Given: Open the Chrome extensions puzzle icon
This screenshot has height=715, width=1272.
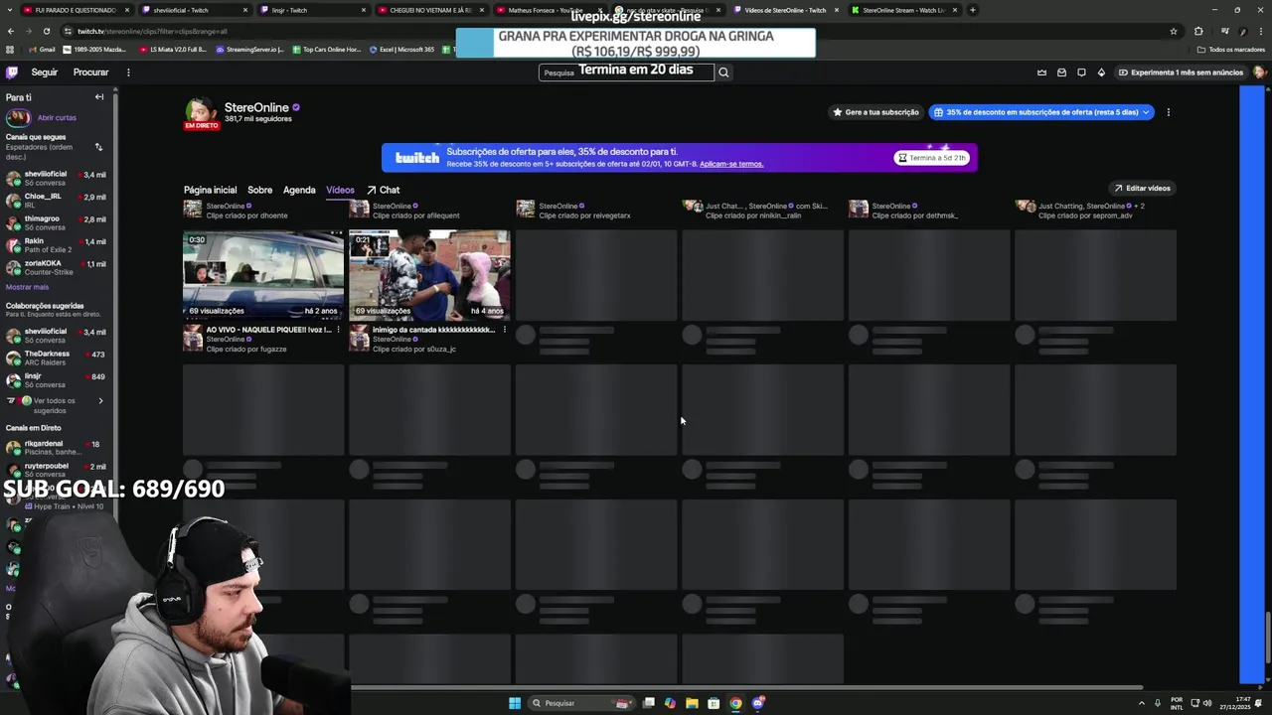Looking at the screenshot, I should [1198, 31].
